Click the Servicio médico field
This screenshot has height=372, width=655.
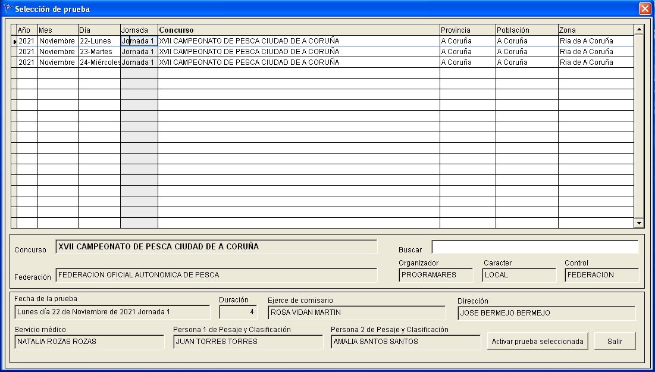tap(89, 342)
